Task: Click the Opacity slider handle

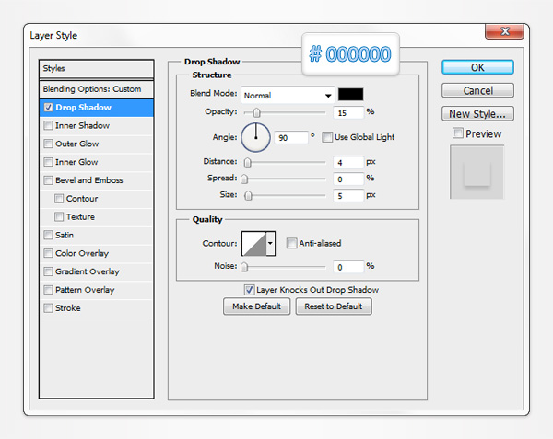Action: pyautogui.click(x=256, y=112)
